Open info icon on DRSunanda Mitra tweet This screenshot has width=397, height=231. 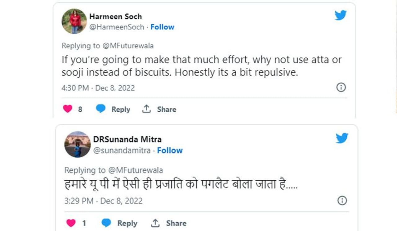click(x=342, y=201)
